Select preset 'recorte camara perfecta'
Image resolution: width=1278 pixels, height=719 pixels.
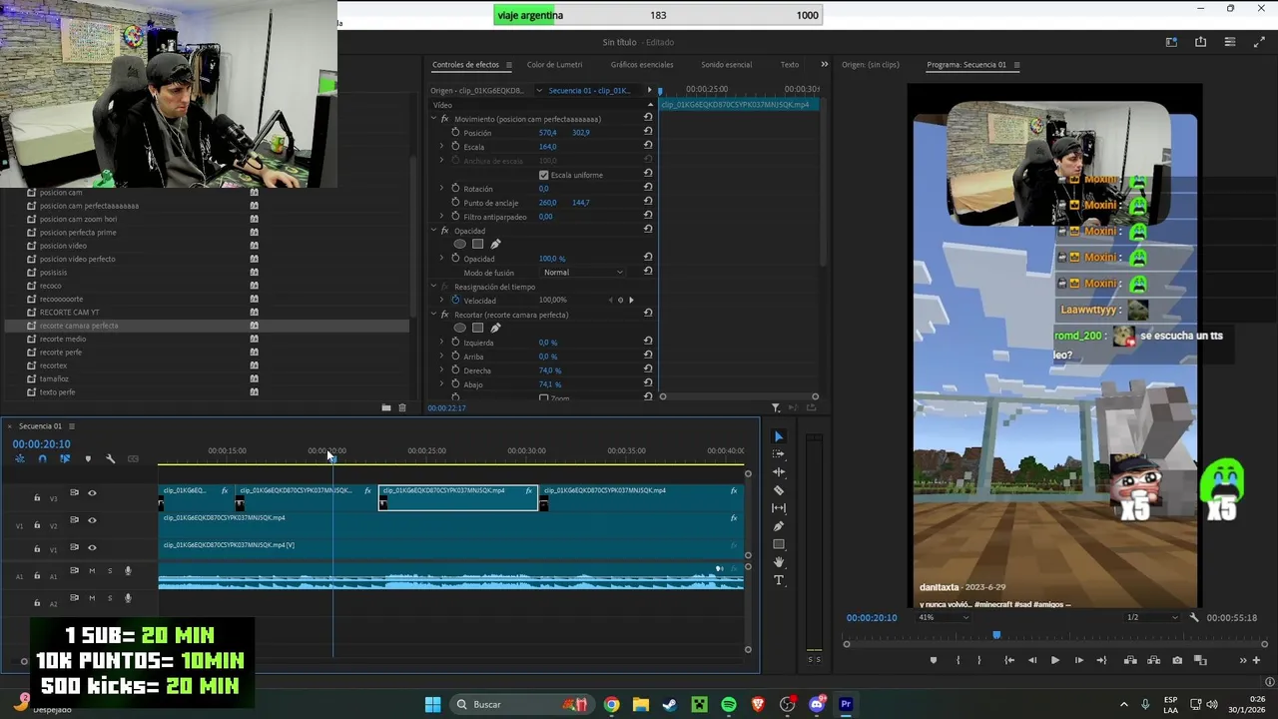tap(79, 326)
